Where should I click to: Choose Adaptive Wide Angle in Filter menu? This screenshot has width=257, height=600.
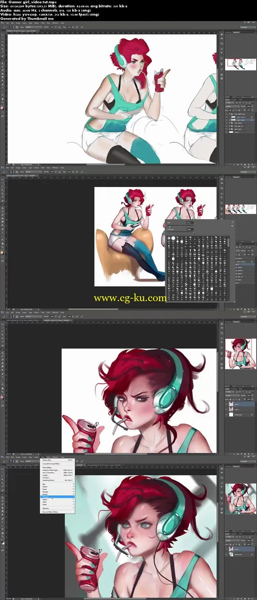[x=57, y=470]
